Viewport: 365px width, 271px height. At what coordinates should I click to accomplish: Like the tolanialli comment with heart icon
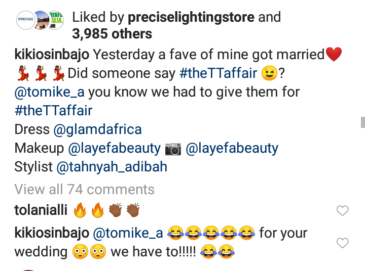tap(343, 211)
